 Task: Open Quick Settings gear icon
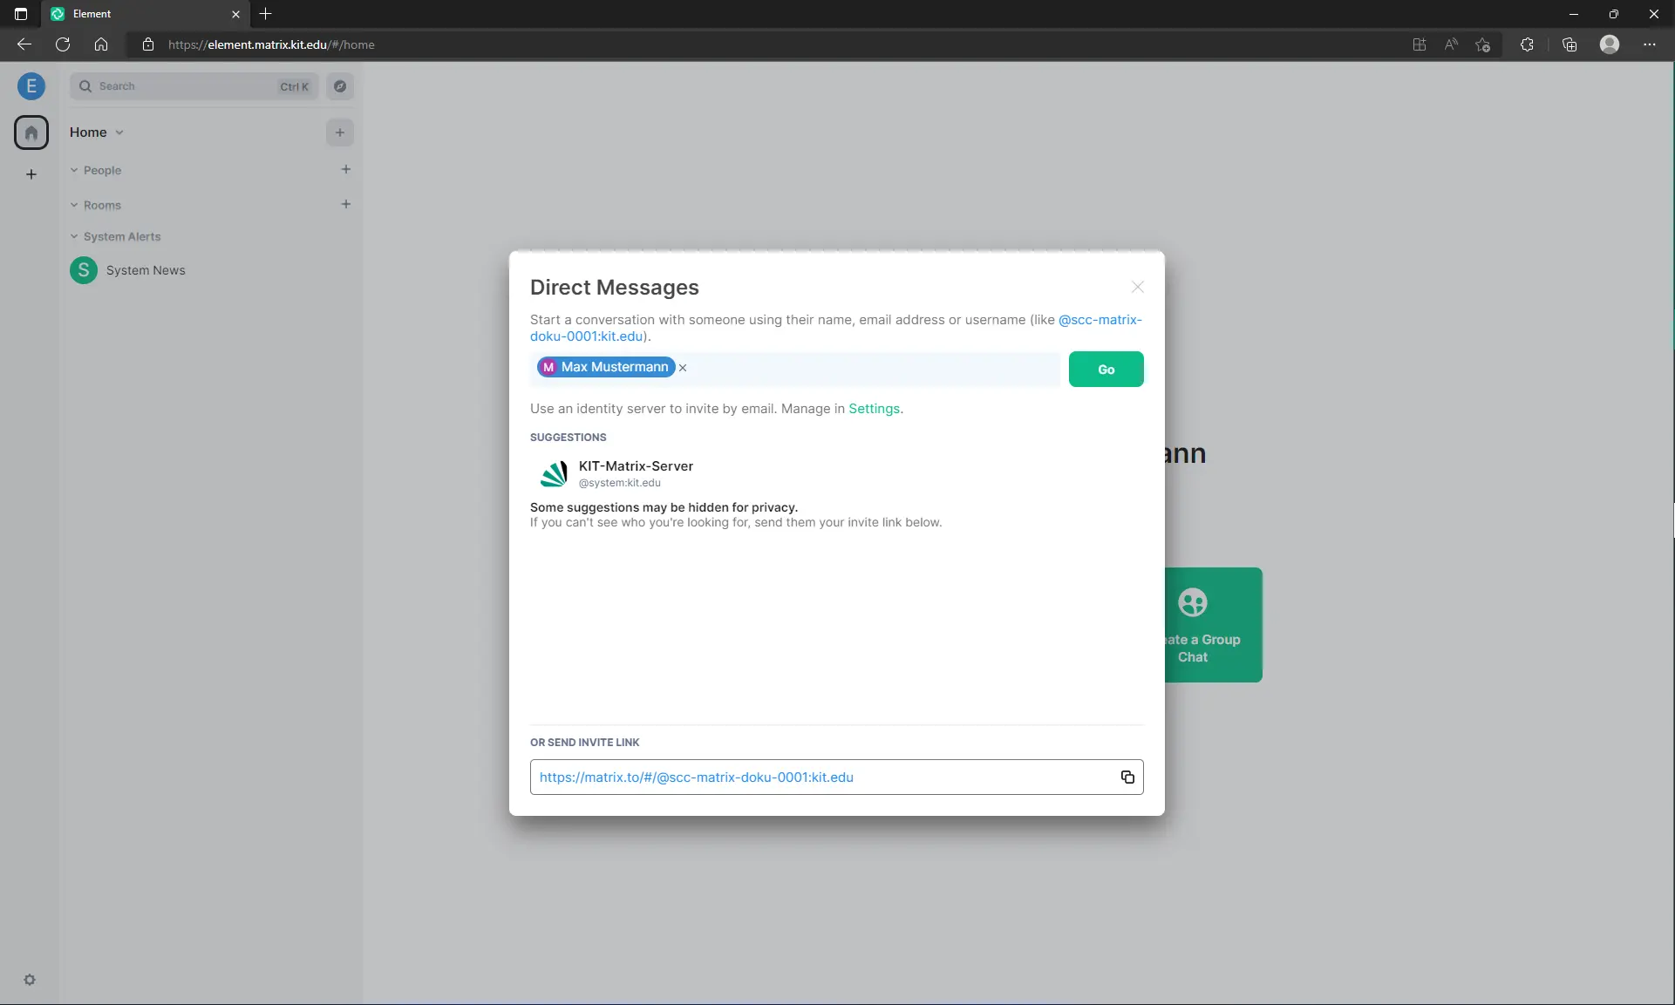pos(30,980)
